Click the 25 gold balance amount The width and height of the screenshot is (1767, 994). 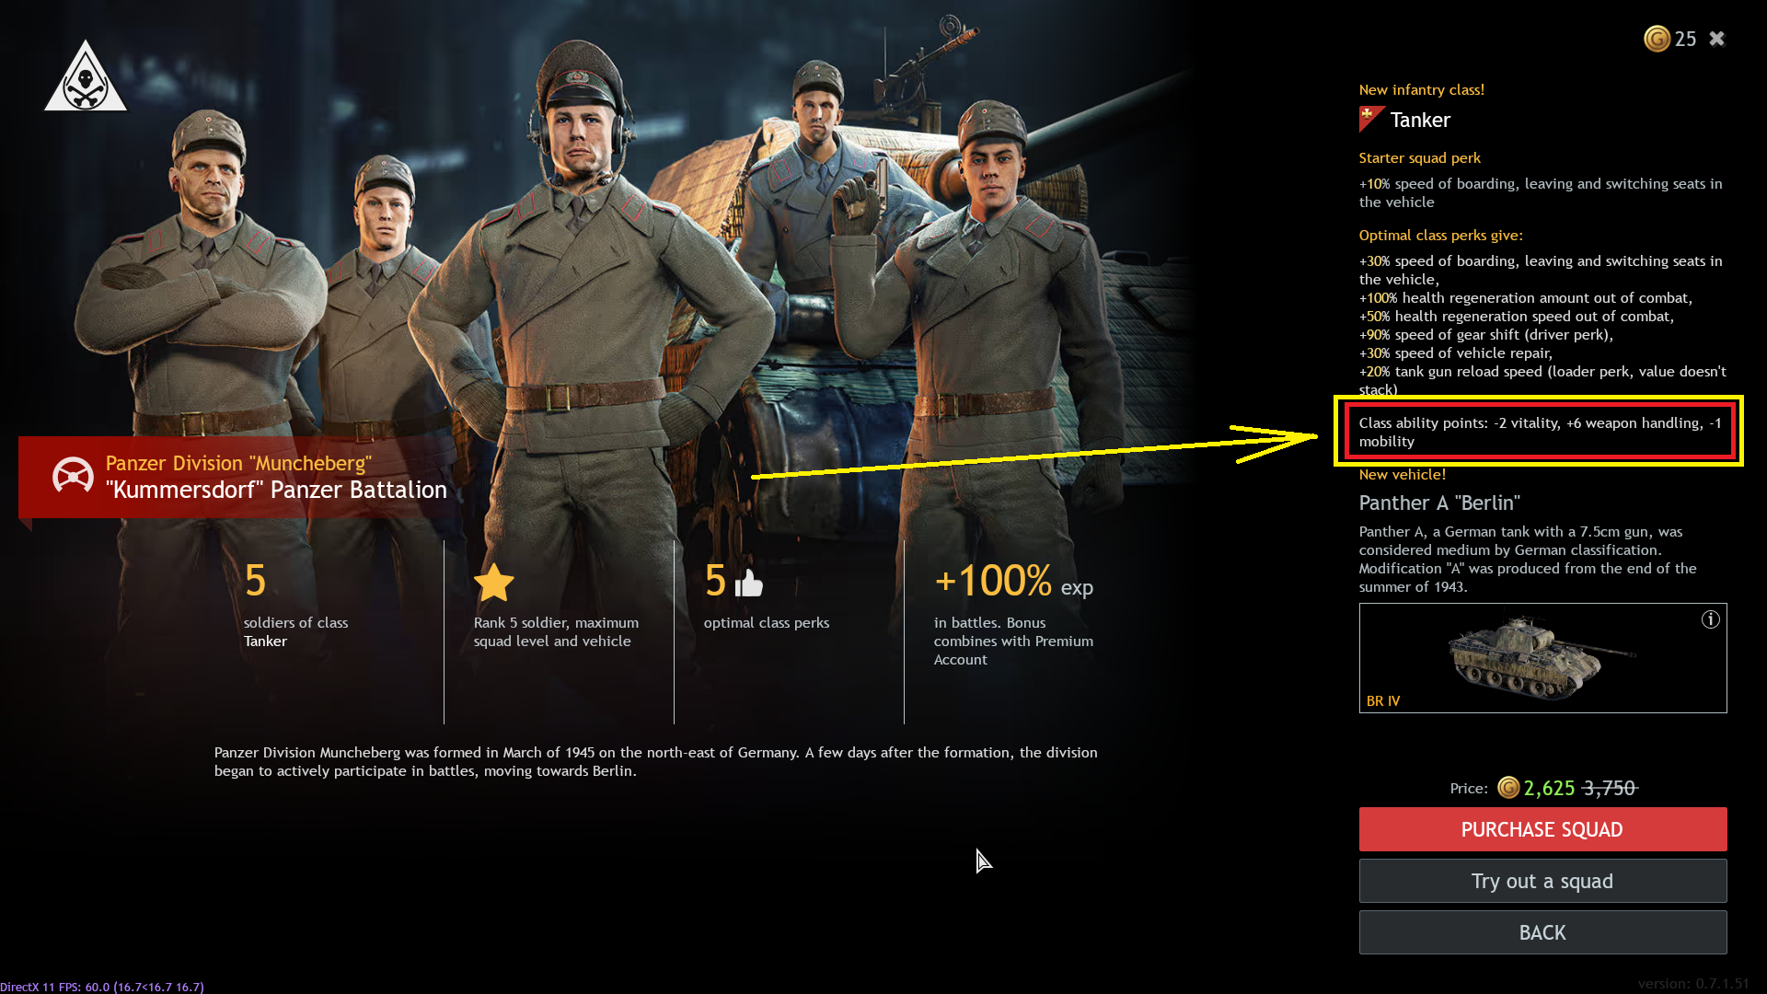[x=1685, y=39]
